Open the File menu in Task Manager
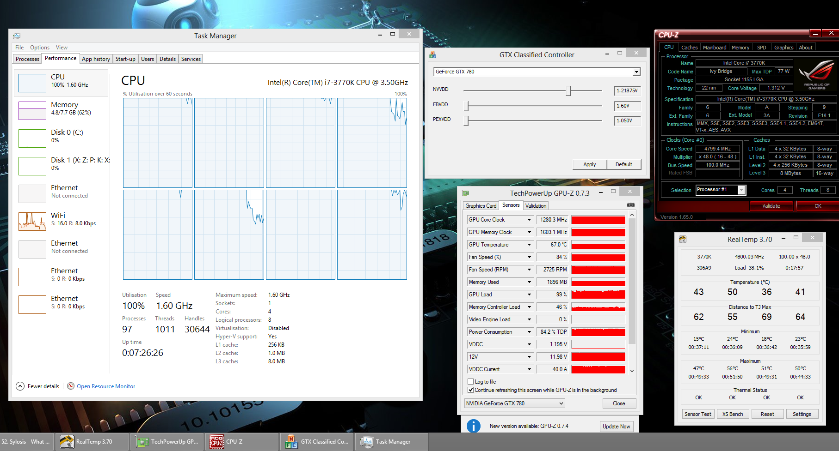 (x=19, y=48)
